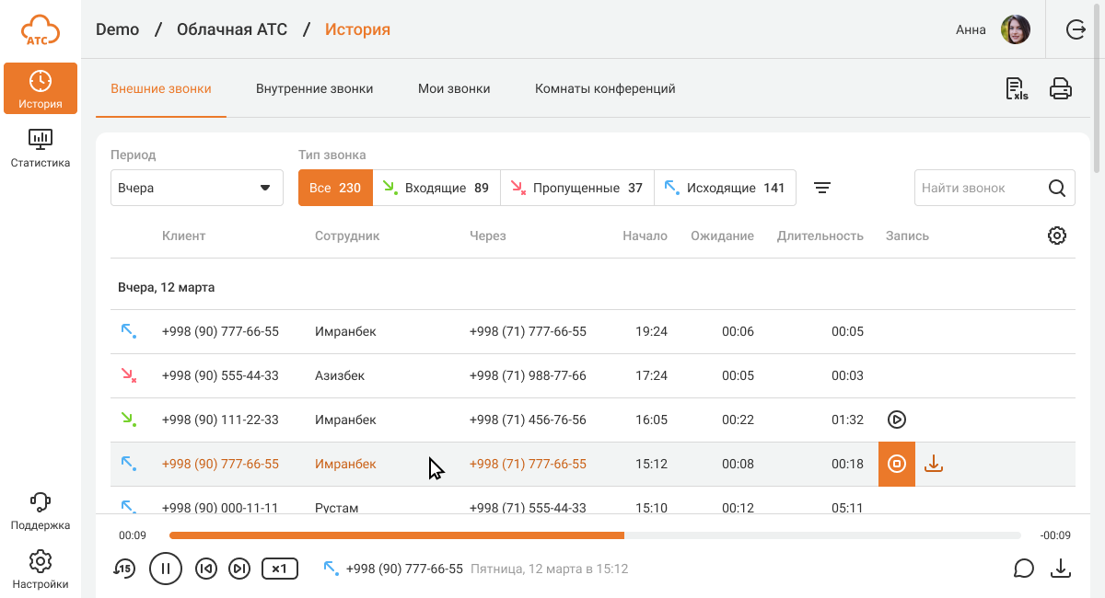Pause the current call recording
1105x598 pixels.
click(166, 569)
